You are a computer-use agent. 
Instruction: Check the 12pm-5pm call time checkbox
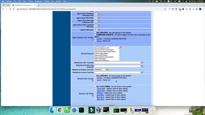95,88
